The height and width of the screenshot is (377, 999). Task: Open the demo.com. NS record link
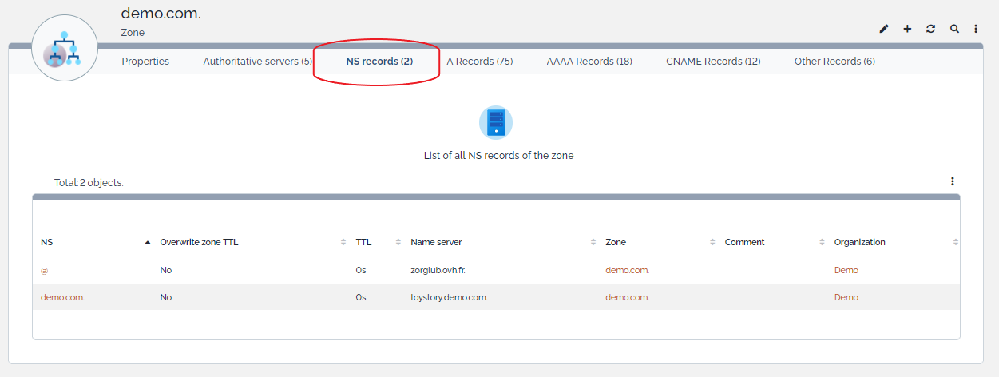click(x=62, y=297)
